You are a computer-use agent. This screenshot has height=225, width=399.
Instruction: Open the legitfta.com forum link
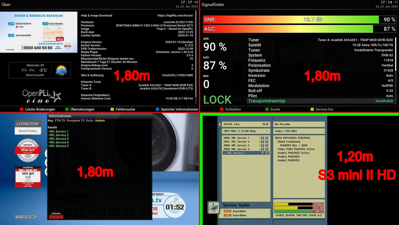pyautogui.click(x=175, y=16)
